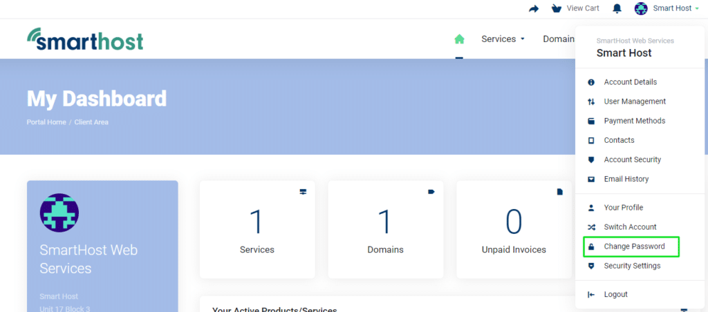Click the Contacts book icon

click(x=591, y=141)
